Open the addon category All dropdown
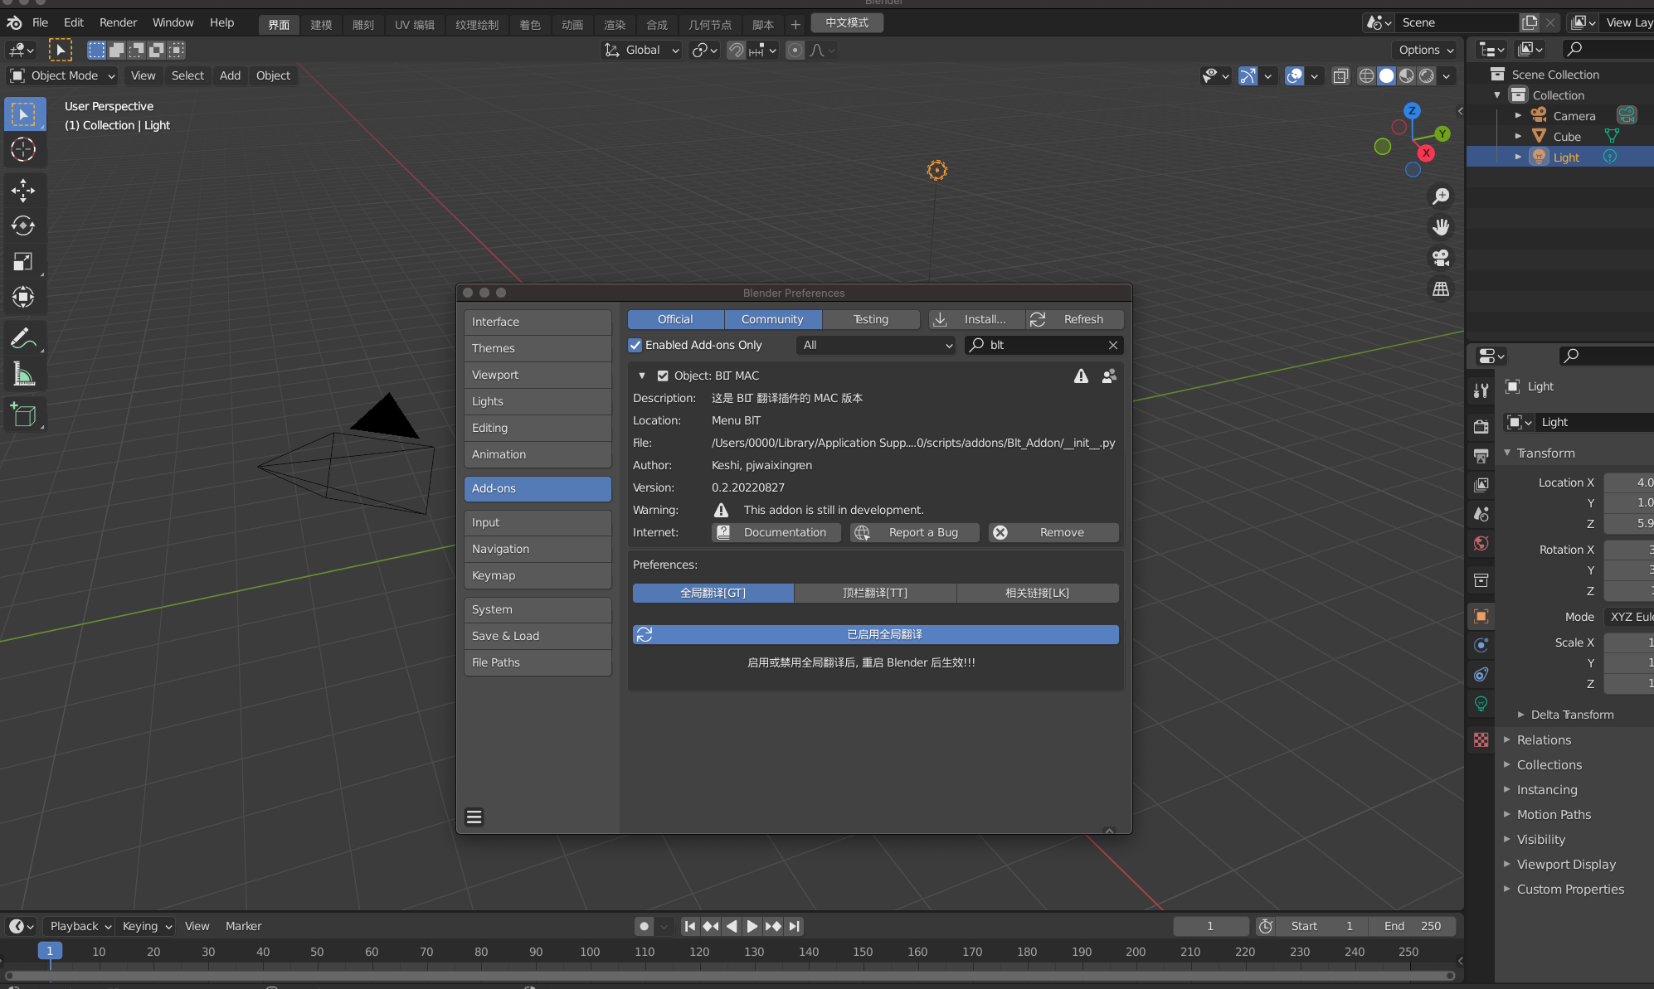Screen dimensions: 1654x989 (x=877, y=345)
